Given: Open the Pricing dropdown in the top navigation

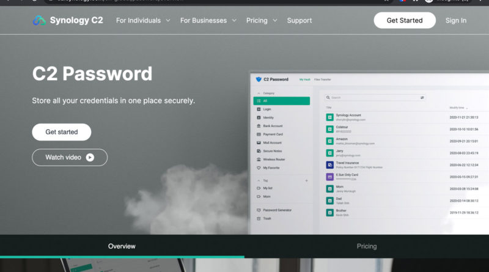Looking at the screenshot, I should click(262, 20).
